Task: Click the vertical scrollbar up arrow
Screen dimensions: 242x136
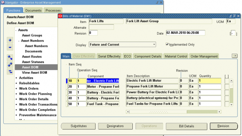Action: click(231, 81)
